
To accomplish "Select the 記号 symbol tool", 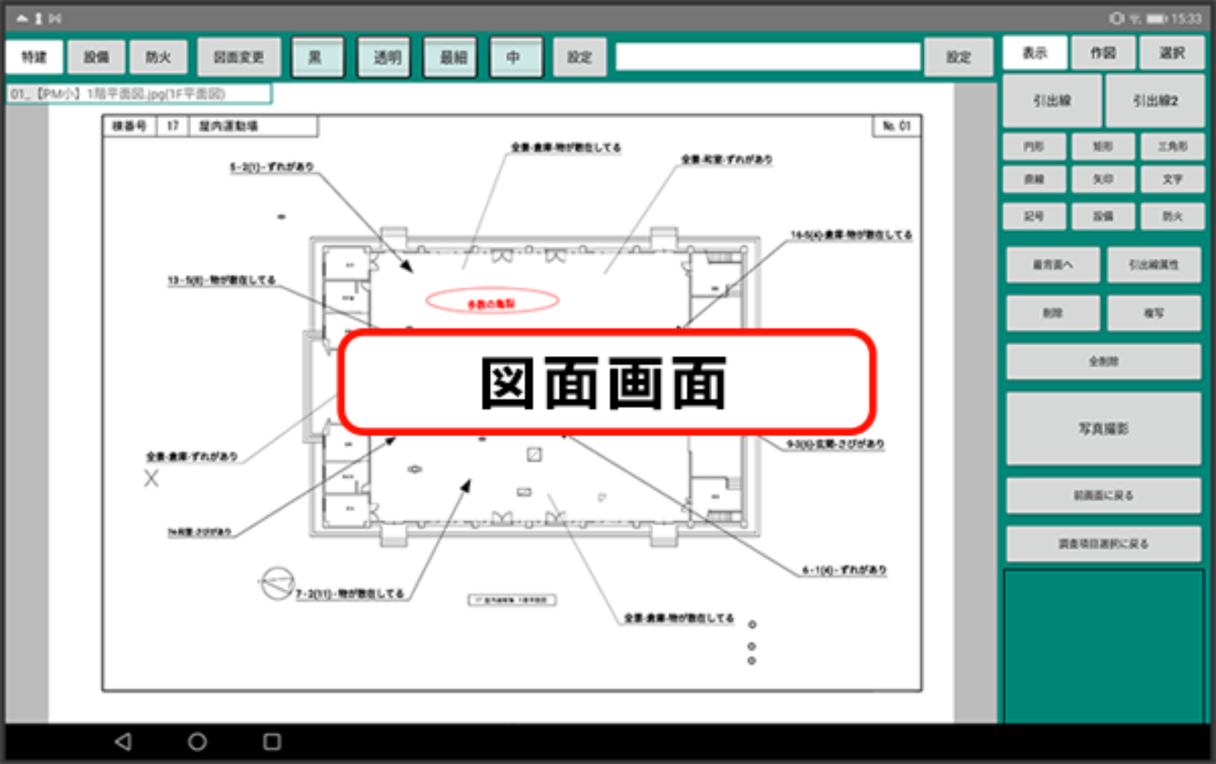I will (1034, 216).
